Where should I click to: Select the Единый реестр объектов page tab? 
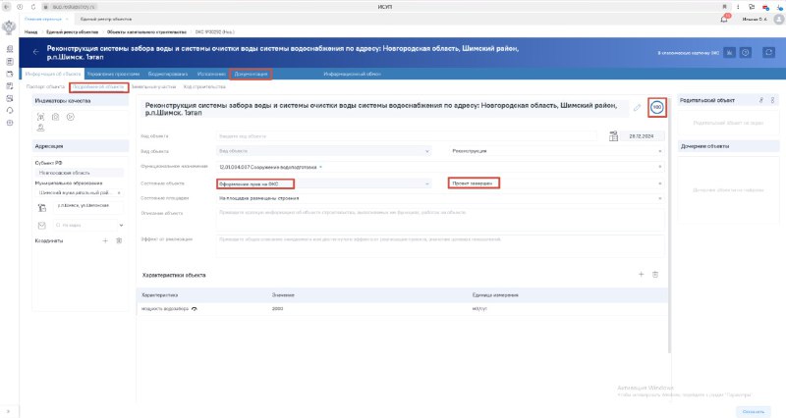(x=106, y=19)
